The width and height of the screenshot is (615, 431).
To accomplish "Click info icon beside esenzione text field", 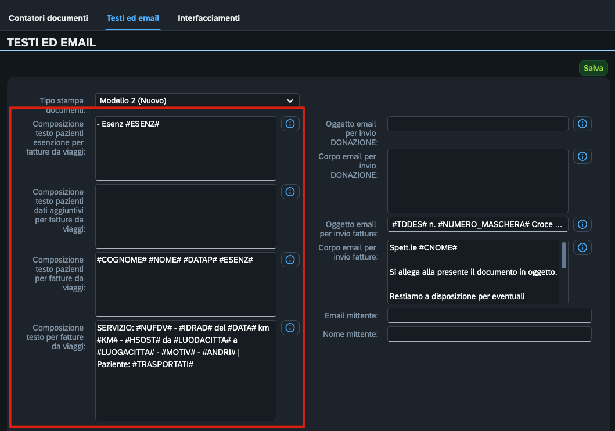I will tap(290, 124).
